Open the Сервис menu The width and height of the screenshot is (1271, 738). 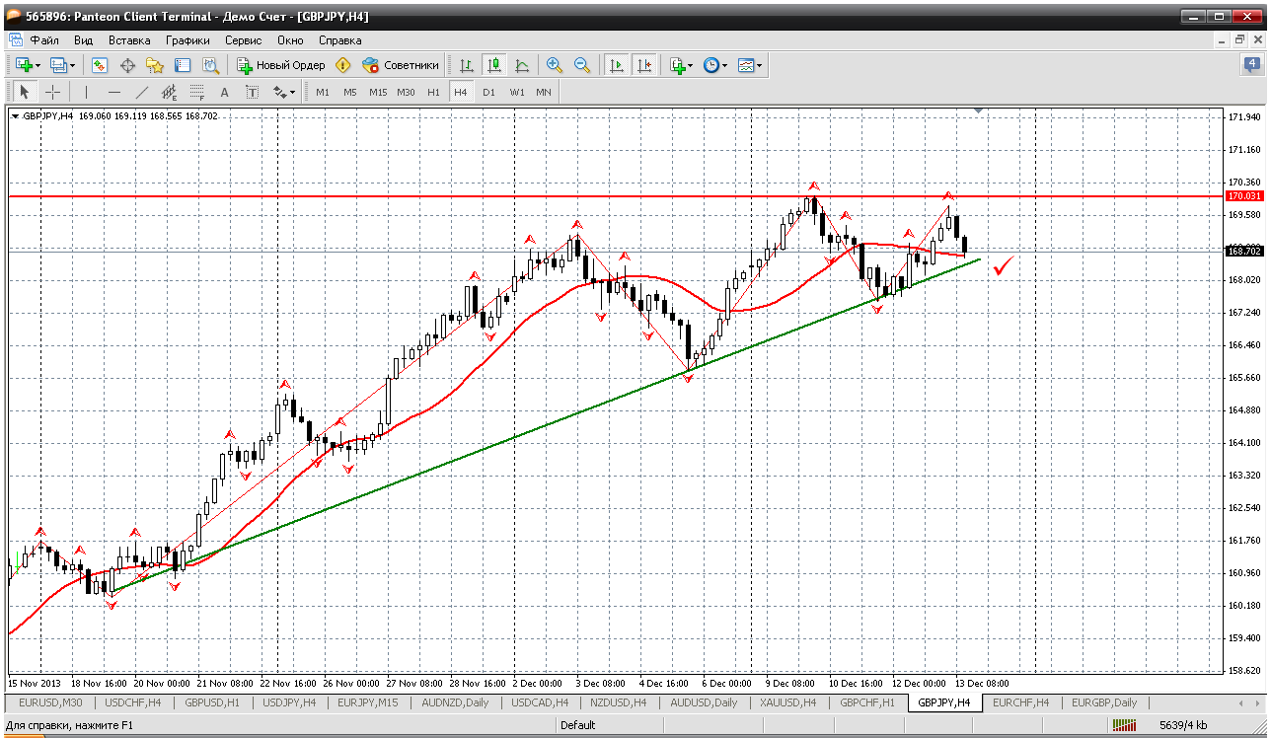[243, 40]
